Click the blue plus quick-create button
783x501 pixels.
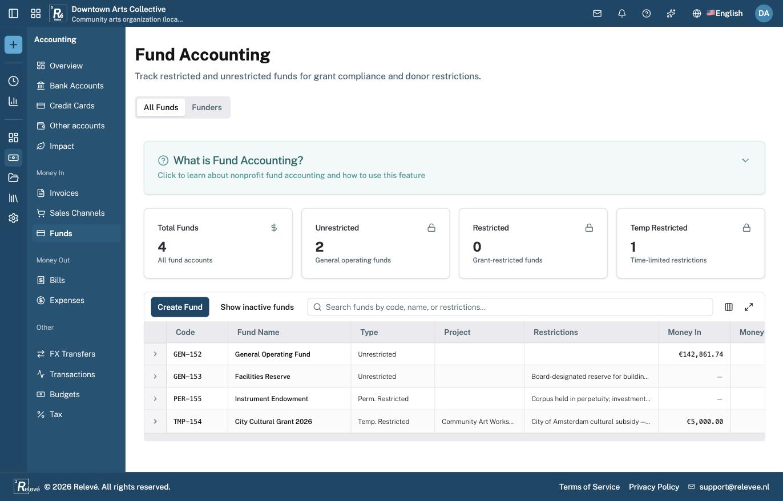(13, 45)
